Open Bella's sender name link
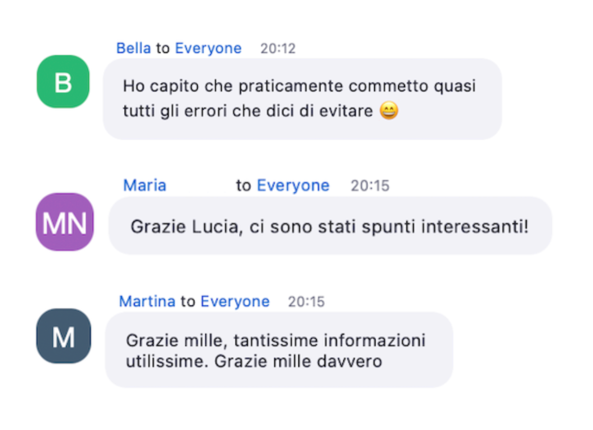The image size is (593, 430). 134,48
